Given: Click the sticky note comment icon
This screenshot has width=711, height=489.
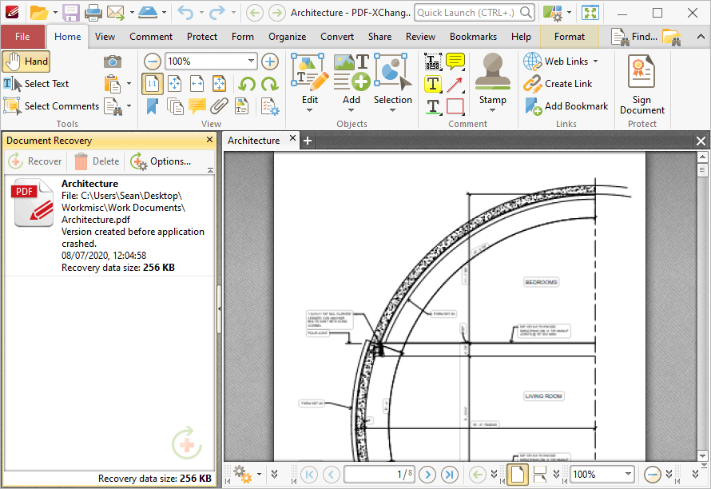Looking at the screenshot, I should click(455, 62).
